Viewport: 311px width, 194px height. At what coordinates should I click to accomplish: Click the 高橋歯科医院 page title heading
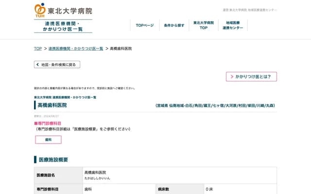(x=52, y=105)
